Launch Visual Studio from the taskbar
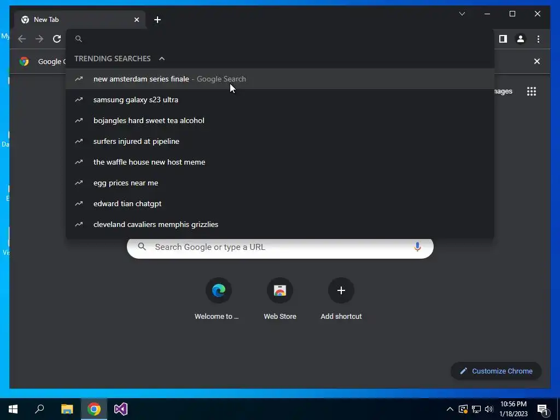560x420 pixels. [x=121, y=409]
